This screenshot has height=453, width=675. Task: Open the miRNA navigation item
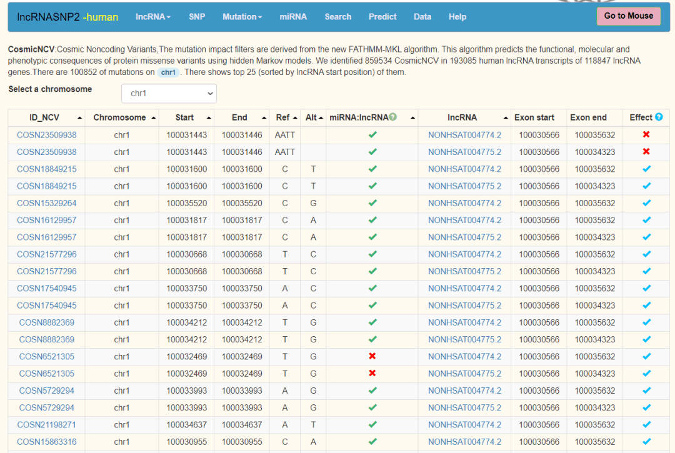[x=293, y=17]
